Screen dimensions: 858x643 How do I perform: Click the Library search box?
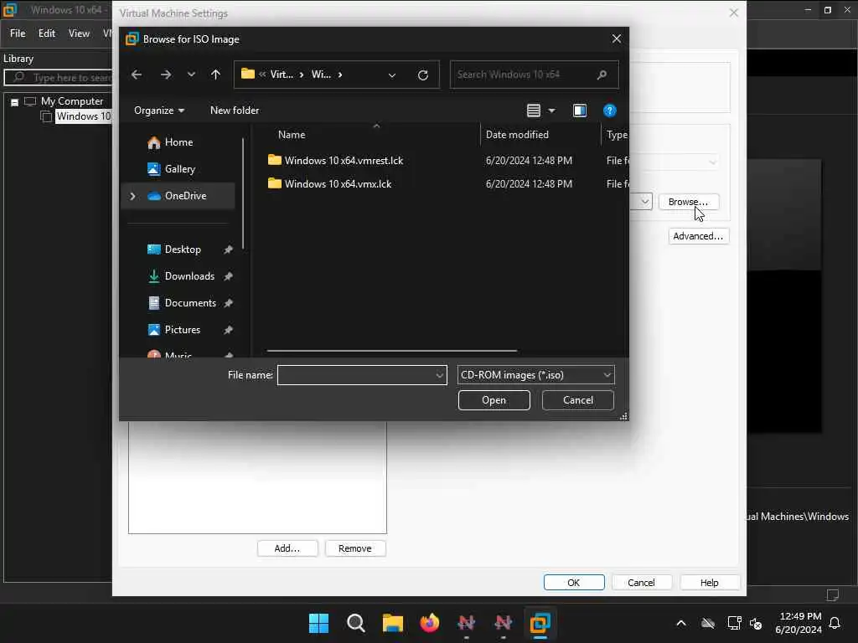tap(59, 78)
